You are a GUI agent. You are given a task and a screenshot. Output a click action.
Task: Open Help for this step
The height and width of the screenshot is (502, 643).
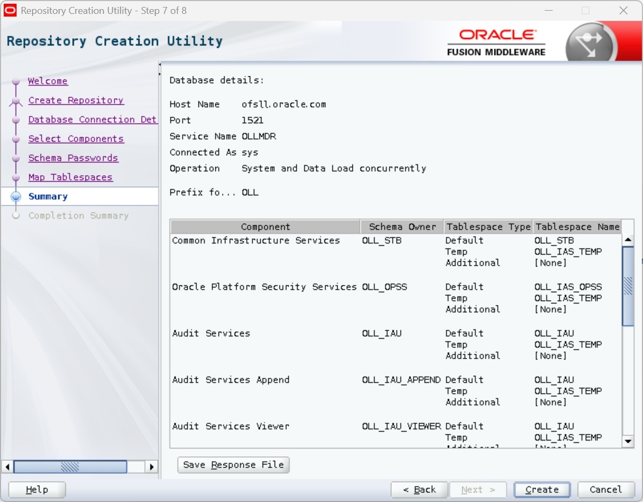(x=37, y=490)
